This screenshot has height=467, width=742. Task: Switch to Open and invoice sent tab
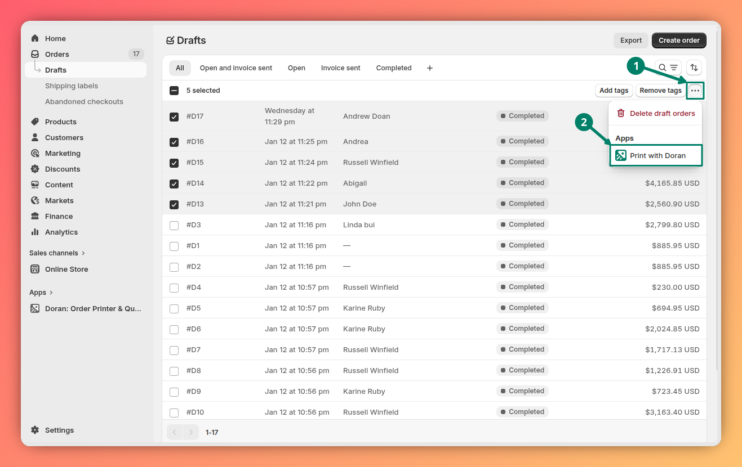236,68
